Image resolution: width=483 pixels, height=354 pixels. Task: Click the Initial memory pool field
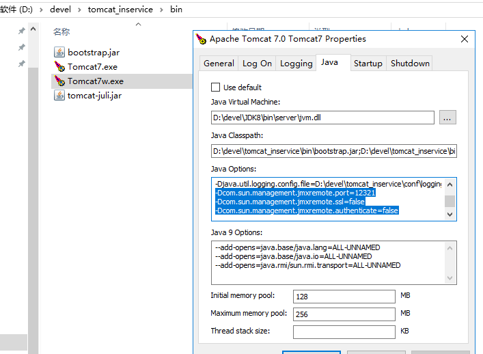(x=344, y=297)
